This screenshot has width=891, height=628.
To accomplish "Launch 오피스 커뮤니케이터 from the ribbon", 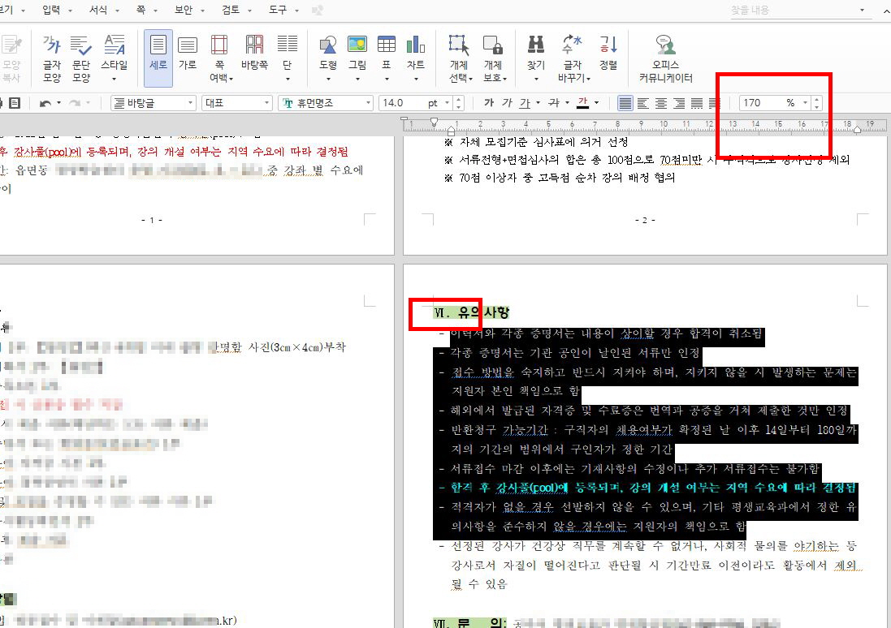I will (x=665, y=58).
